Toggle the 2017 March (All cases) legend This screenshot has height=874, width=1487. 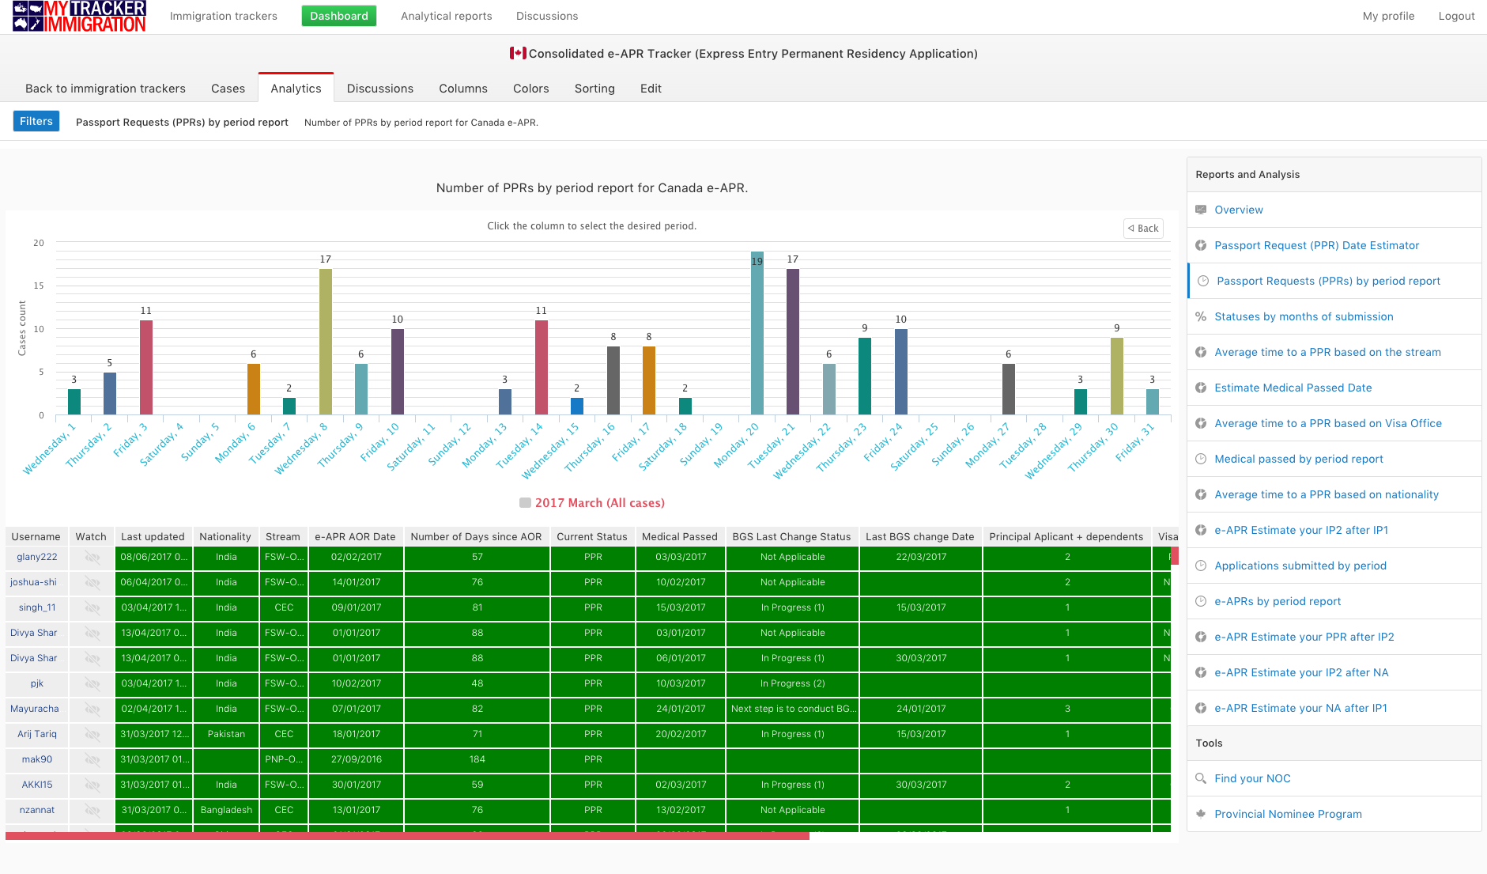[x=592, y=503]
